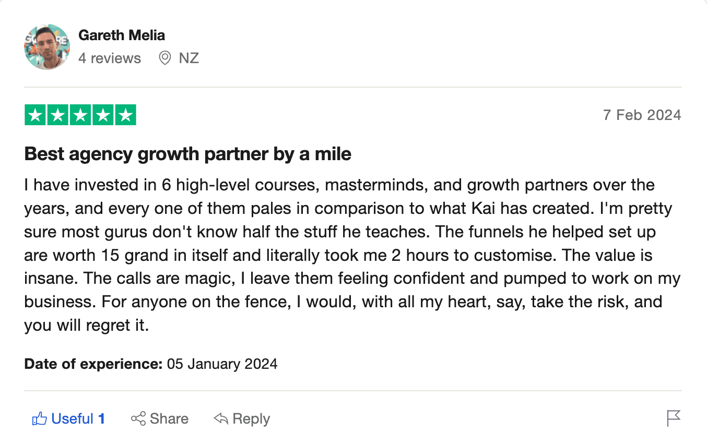
Task: Open the Gareth Melia reviewer name link
Action: click(122, 35)
